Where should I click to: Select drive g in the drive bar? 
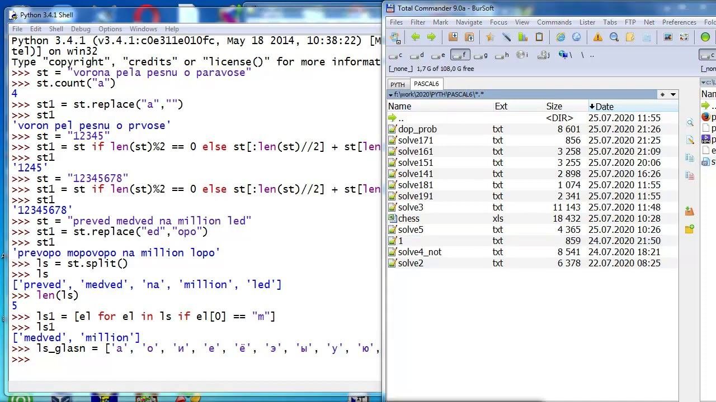pyautogui.click(x=481, y=55)
